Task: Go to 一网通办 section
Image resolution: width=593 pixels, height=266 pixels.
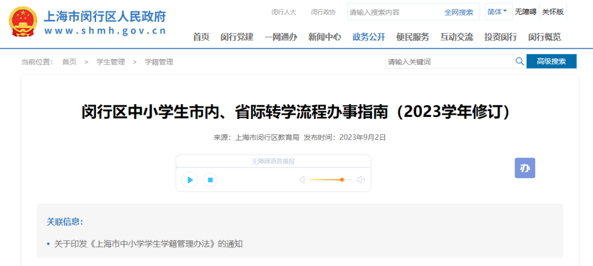Action: click(x=281, y=37)
